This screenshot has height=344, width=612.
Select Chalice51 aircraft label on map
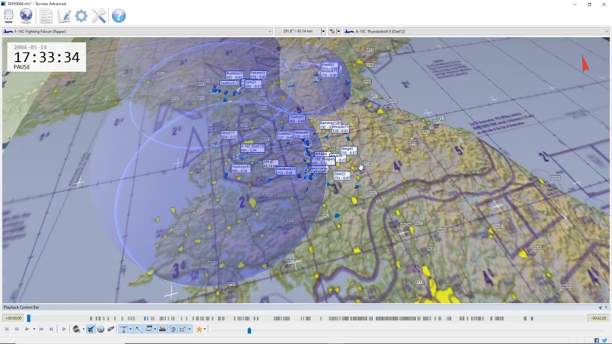tap(296, 119)
